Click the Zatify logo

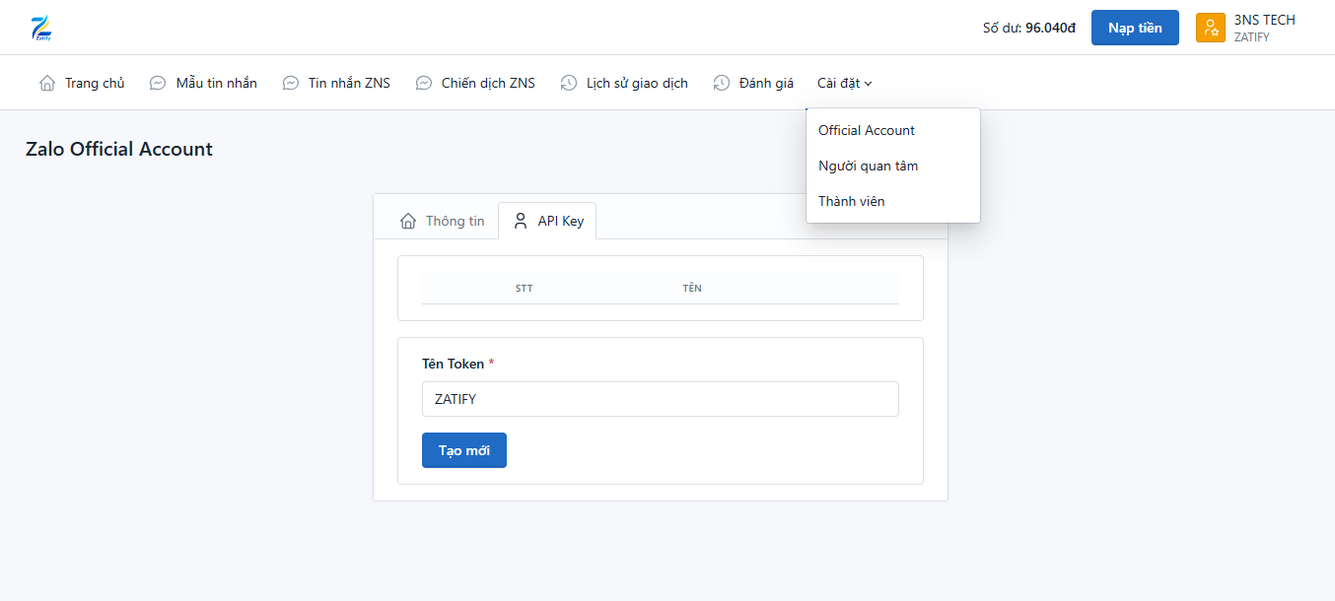41,28
